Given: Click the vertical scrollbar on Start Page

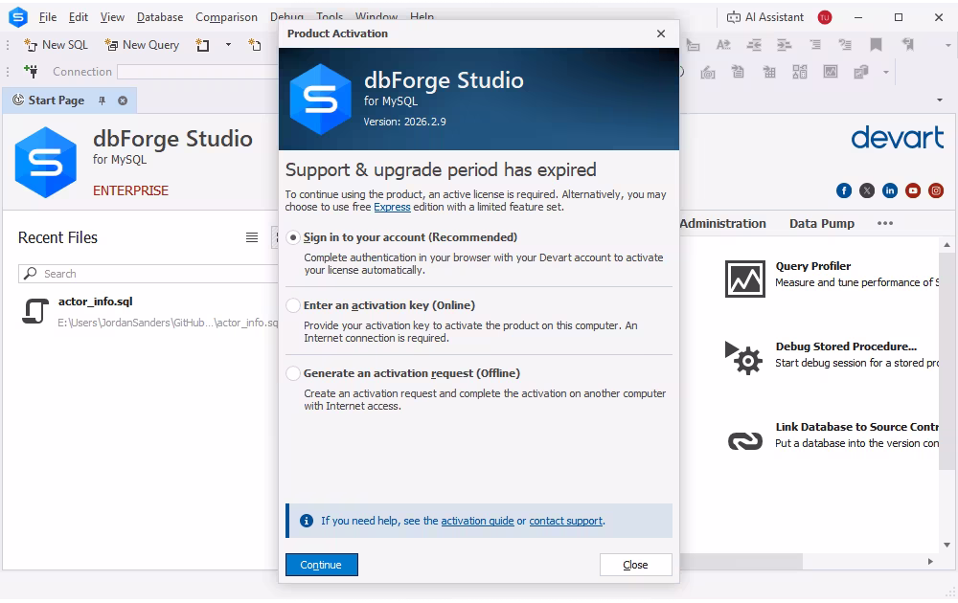Looking at the screenshot, I should coord(947,360).
